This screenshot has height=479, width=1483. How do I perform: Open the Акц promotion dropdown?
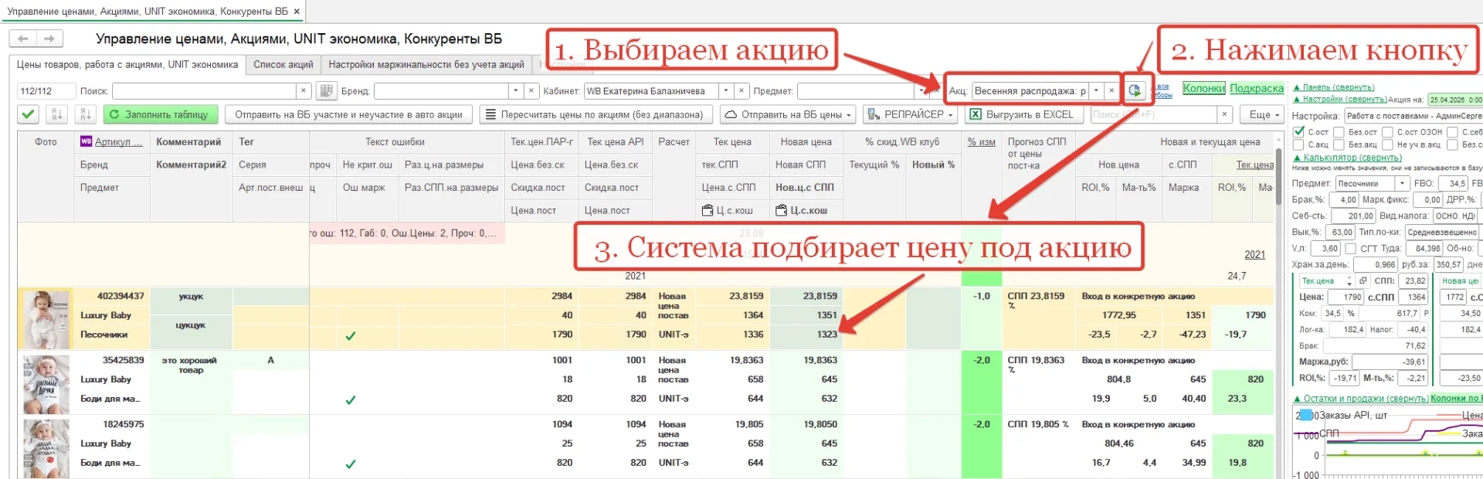tap(1095, 91)
